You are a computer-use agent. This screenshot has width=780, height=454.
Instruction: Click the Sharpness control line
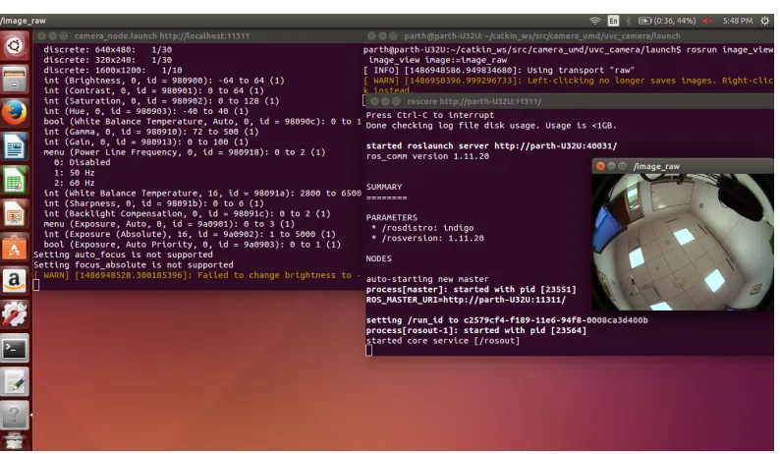point(153,203)
